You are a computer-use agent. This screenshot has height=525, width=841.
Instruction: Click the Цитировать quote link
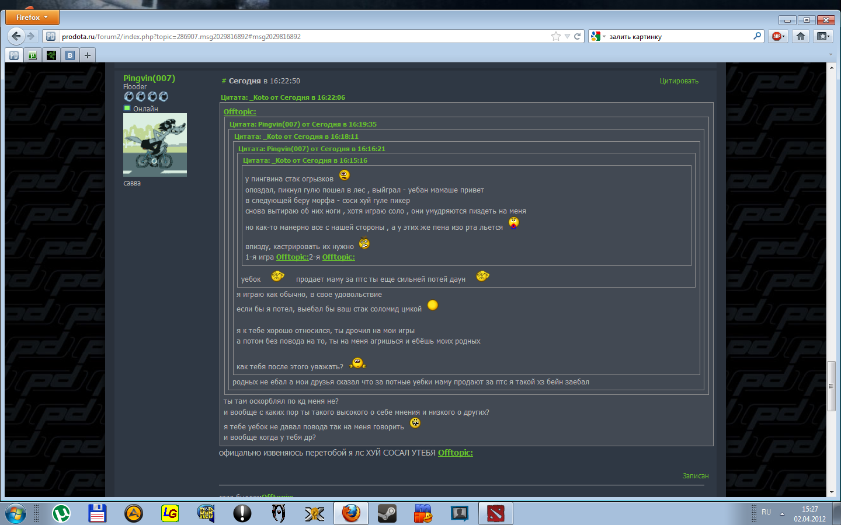click(x=679, y=81)
